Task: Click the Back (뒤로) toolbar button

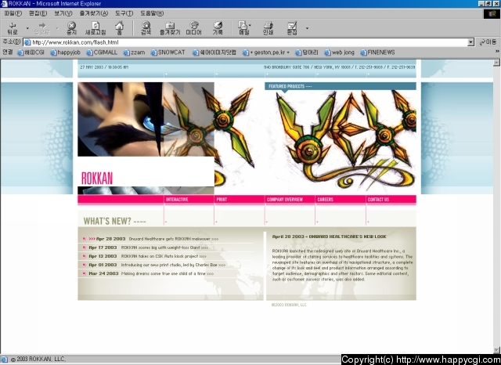Action: point(13,28)
